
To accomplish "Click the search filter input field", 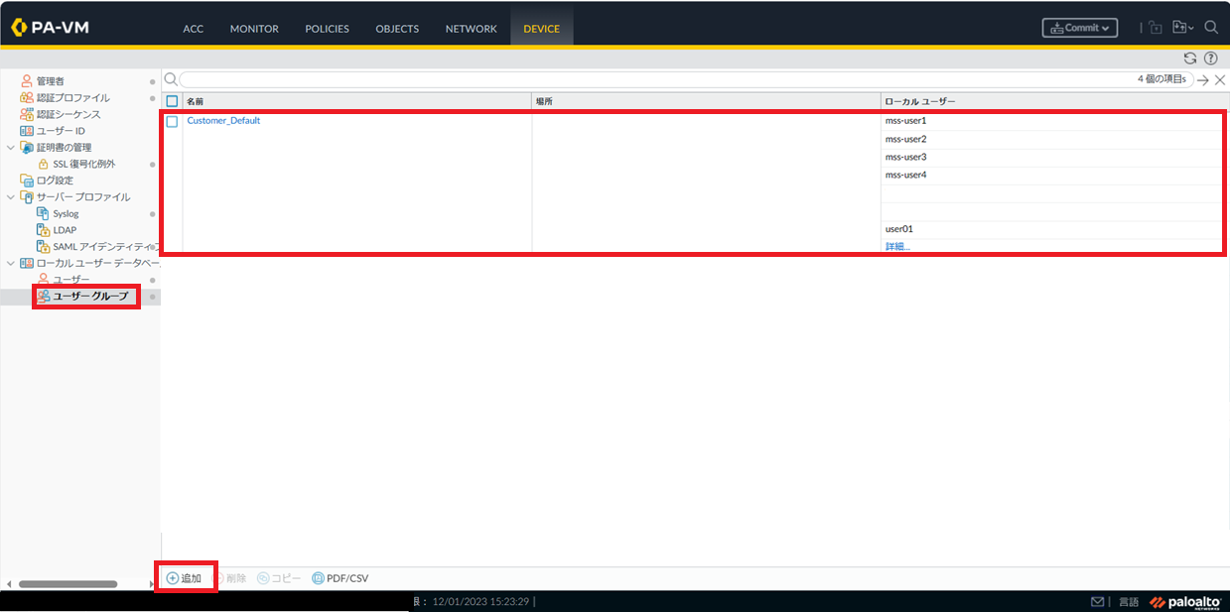I will tap(685, 79).
